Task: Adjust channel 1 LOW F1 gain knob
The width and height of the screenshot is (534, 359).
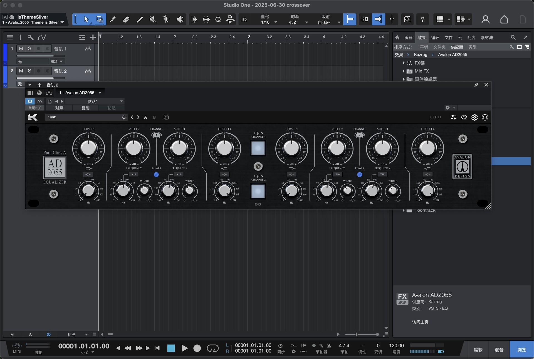Action: pos(88,148)
